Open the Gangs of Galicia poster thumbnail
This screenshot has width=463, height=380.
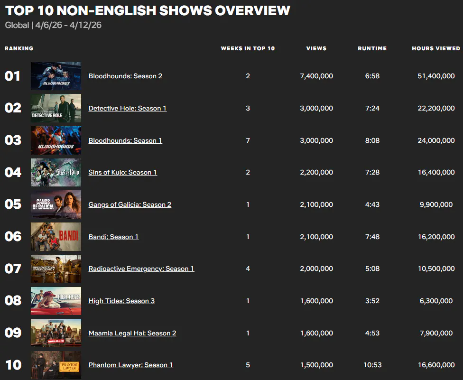56,204
